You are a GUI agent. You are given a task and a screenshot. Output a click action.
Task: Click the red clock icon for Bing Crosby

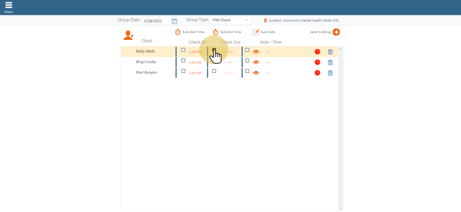click(317, 62)
